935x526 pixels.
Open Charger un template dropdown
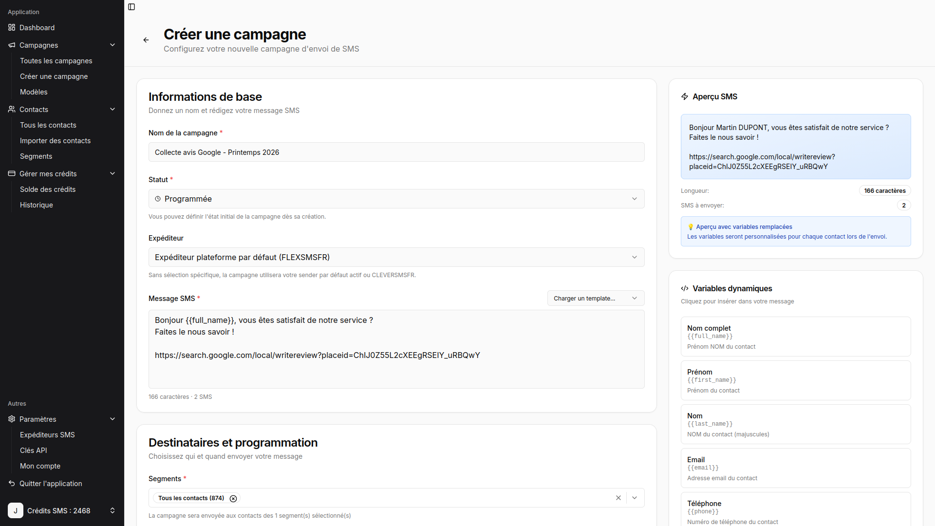[596, 299]
